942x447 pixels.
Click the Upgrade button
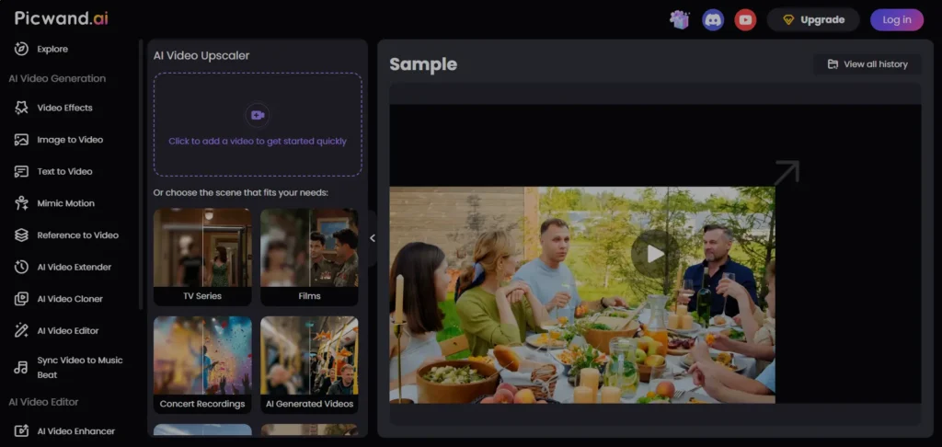click(x=813, y=20)
